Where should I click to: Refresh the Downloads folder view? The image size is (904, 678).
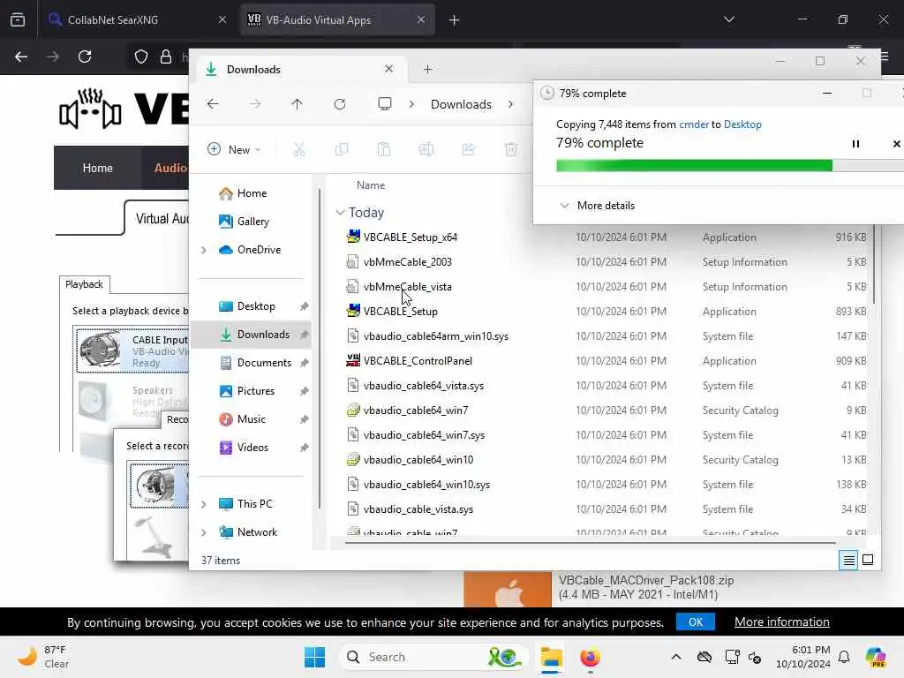click(340, 104)
